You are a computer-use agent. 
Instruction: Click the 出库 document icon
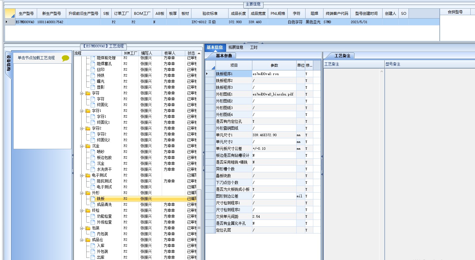(x=93, y=258)
